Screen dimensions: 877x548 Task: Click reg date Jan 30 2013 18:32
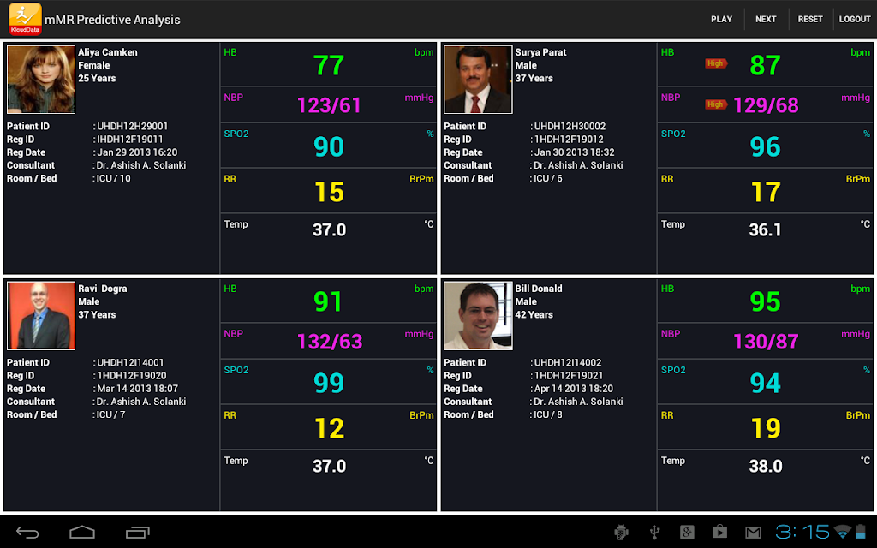coord(575,152)
